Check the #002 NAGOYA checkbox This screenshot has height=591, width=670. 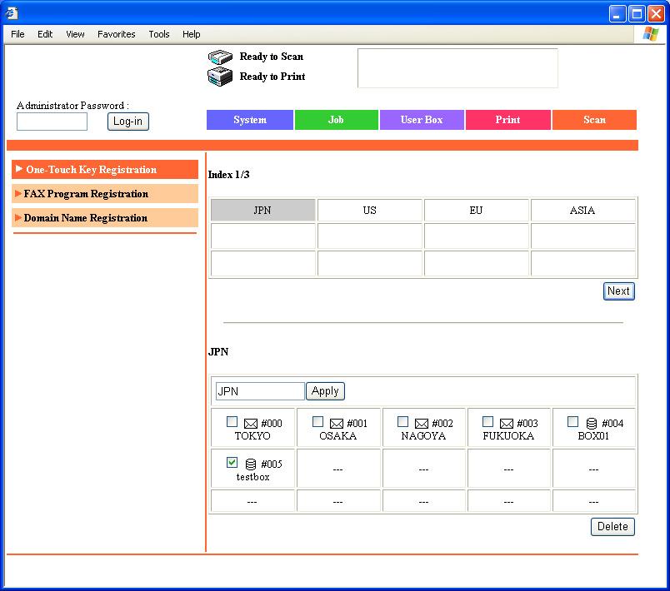pos(403,421)
